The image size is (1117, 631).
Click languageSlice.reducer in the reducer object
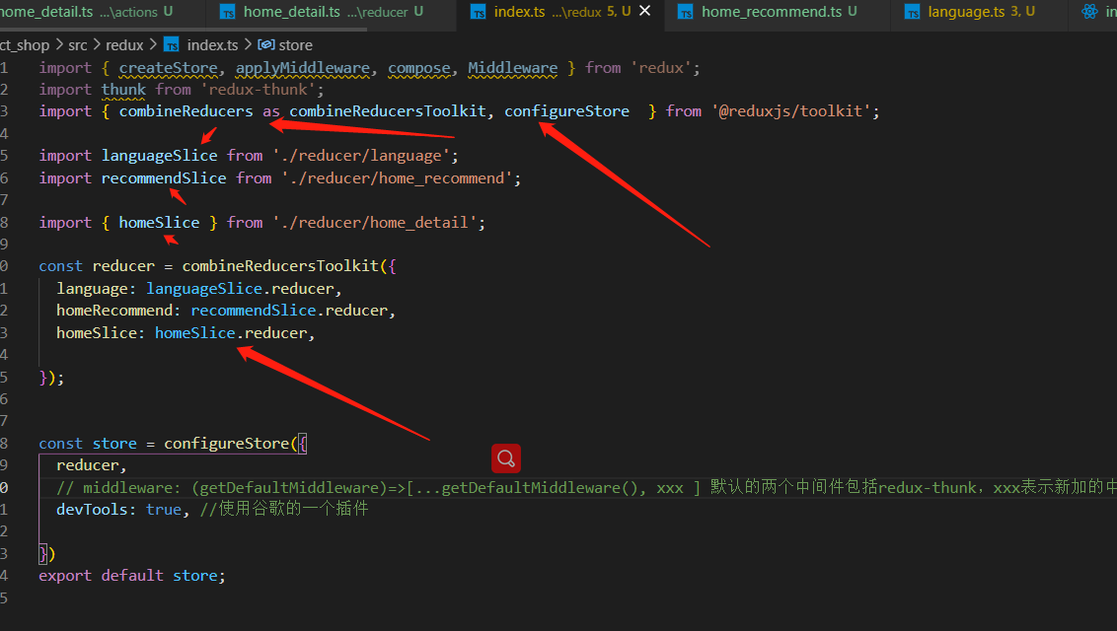(240, 288)
